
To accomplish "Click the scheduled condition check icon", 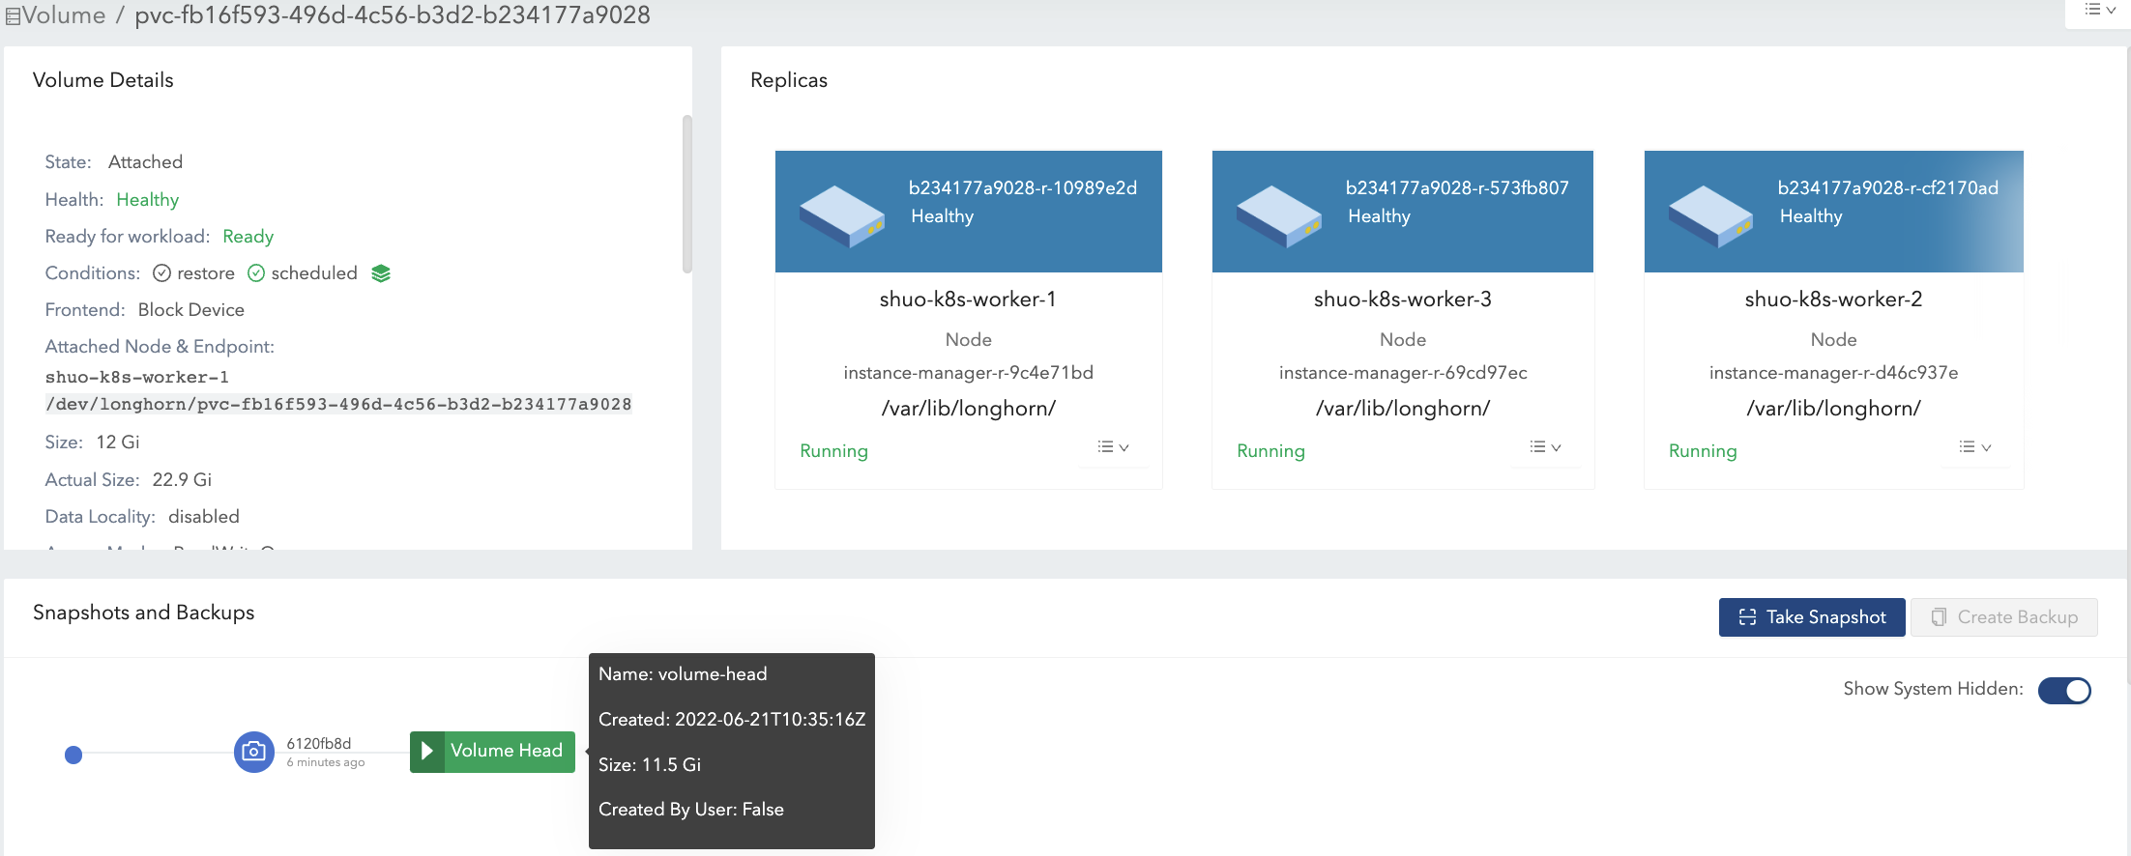I will (x=256, y=273).
